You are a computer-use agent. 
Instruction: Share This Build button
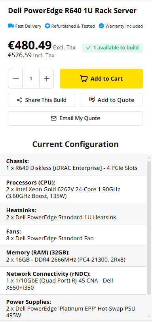(42, 100)
